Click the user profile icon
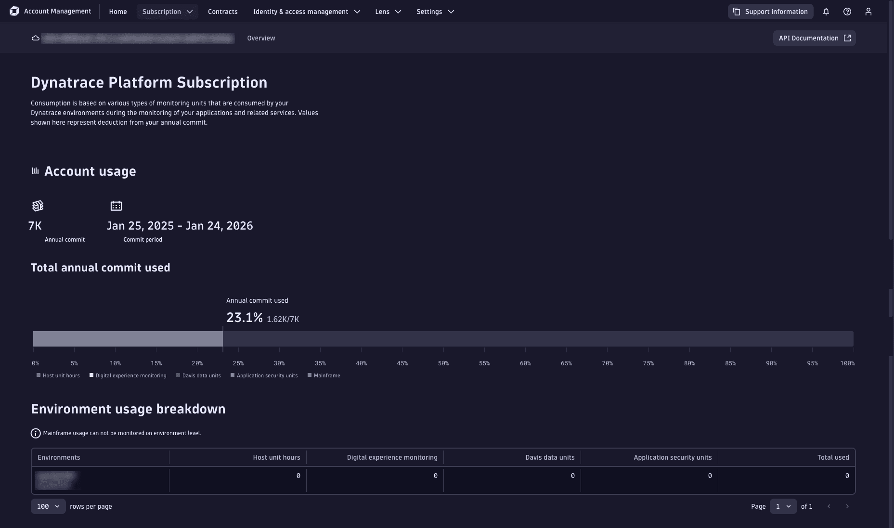 click(x=869, y=11)
